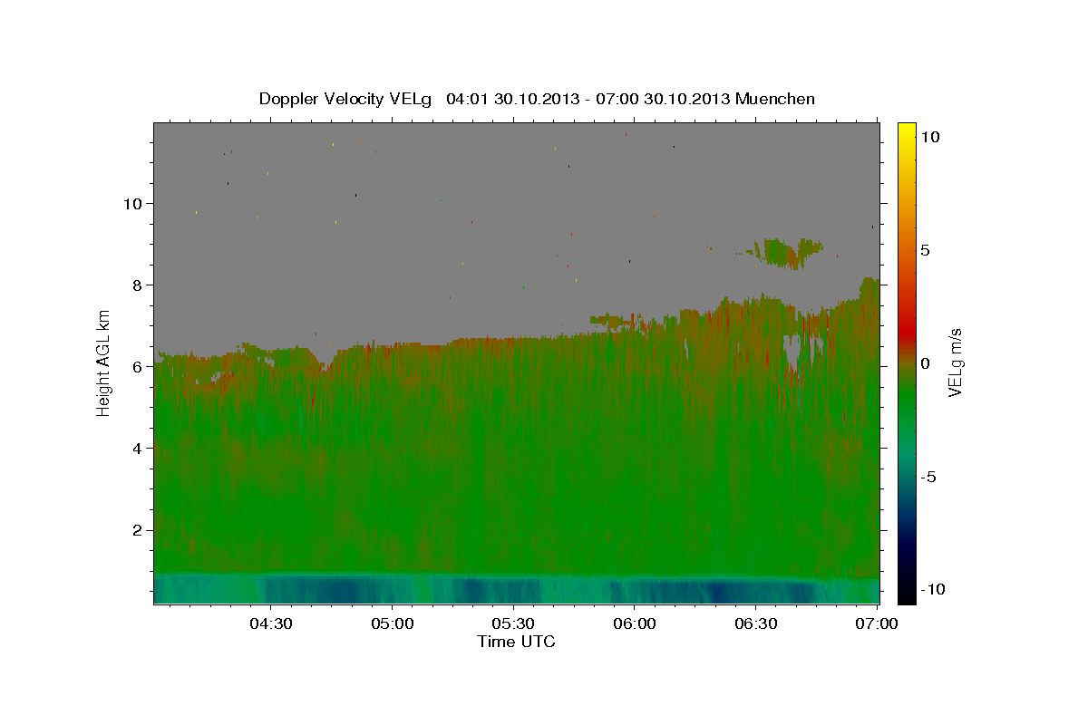The height and width of the screenshot is (725, 1088).
Task: Click the height tick label 8
Action: [x=139, y=285]
